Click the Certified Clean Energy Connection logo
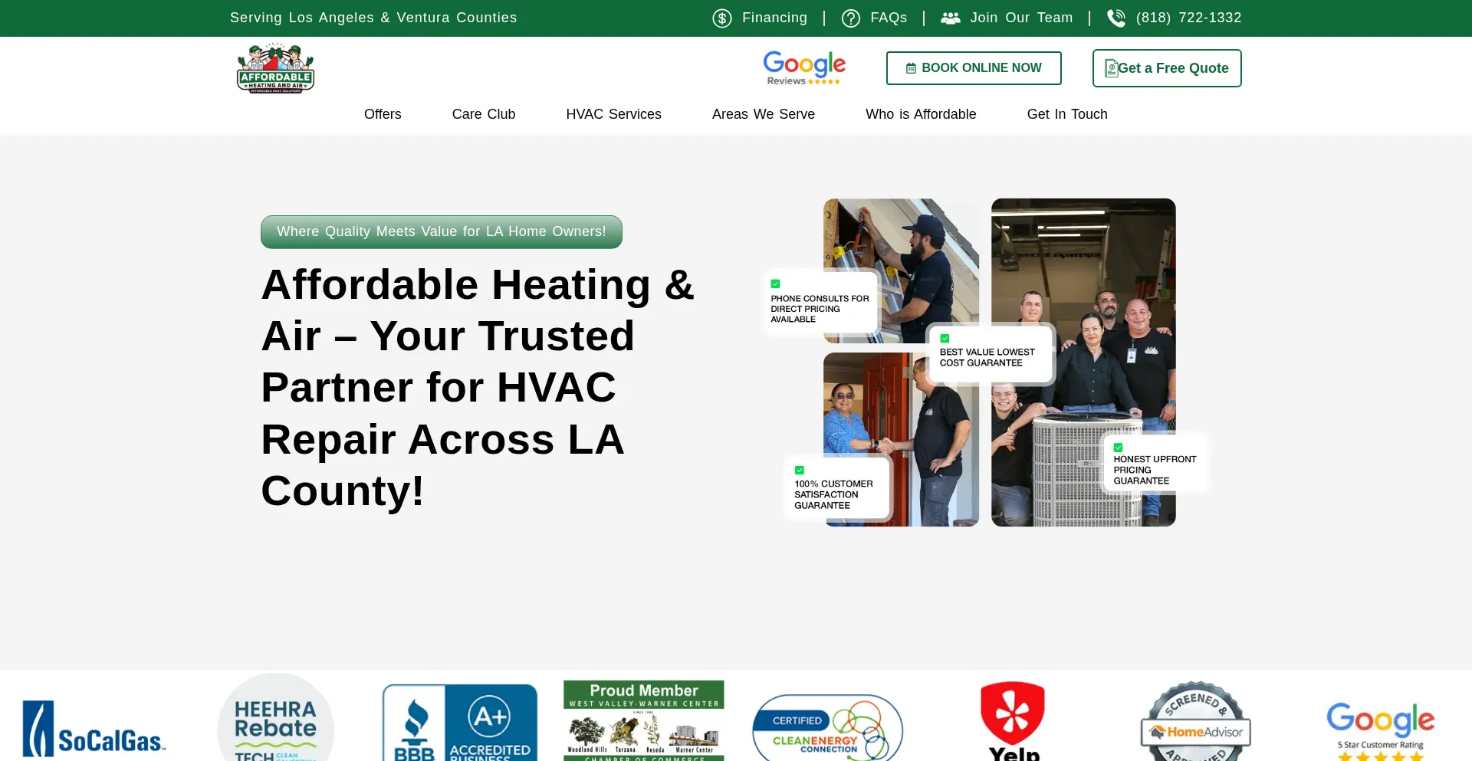 [x=828, y=728]
